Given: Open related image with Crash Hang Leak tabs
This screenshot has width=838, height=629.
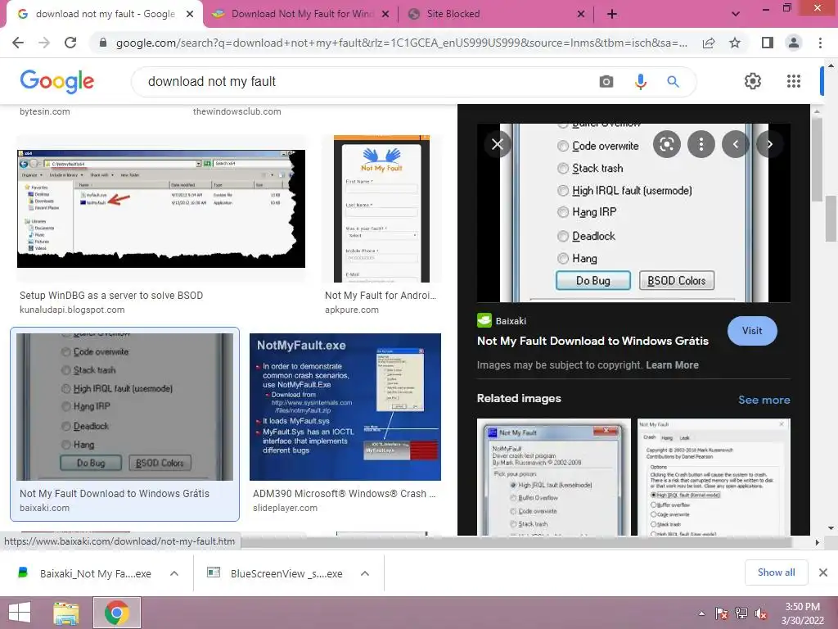Looking at the screenshot, I should coord(714,477).
